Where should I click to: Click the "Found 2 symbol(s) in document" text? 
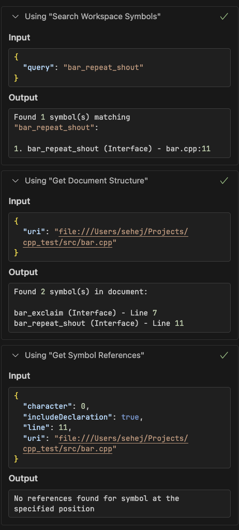[x=81, y=292]
